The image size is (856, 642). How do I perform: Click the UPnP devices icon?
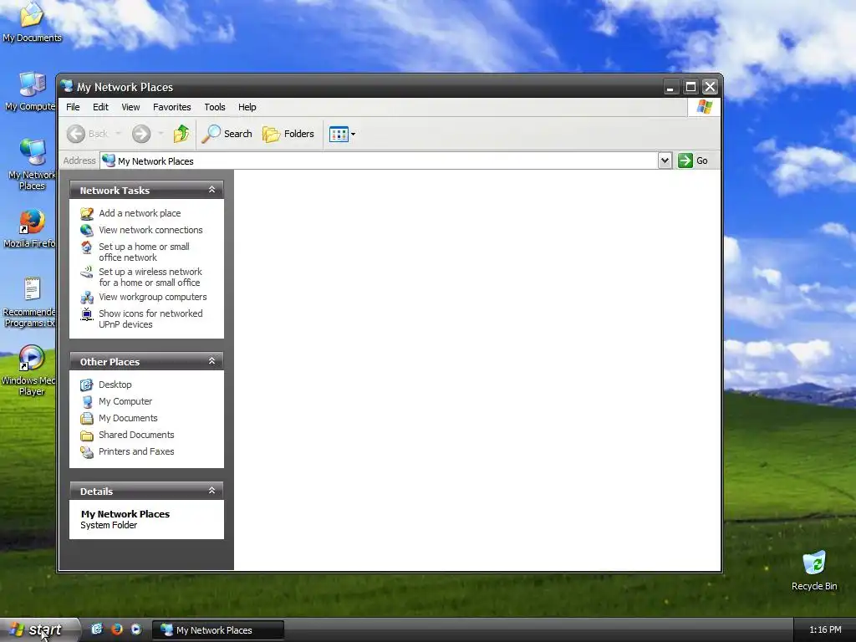pos(87,314)
